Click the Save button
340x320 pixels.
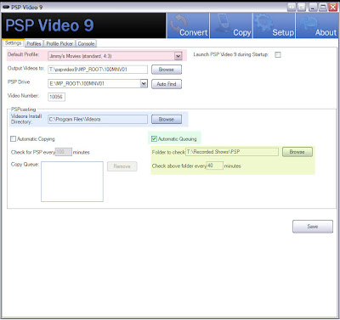(x=313, y=227)
